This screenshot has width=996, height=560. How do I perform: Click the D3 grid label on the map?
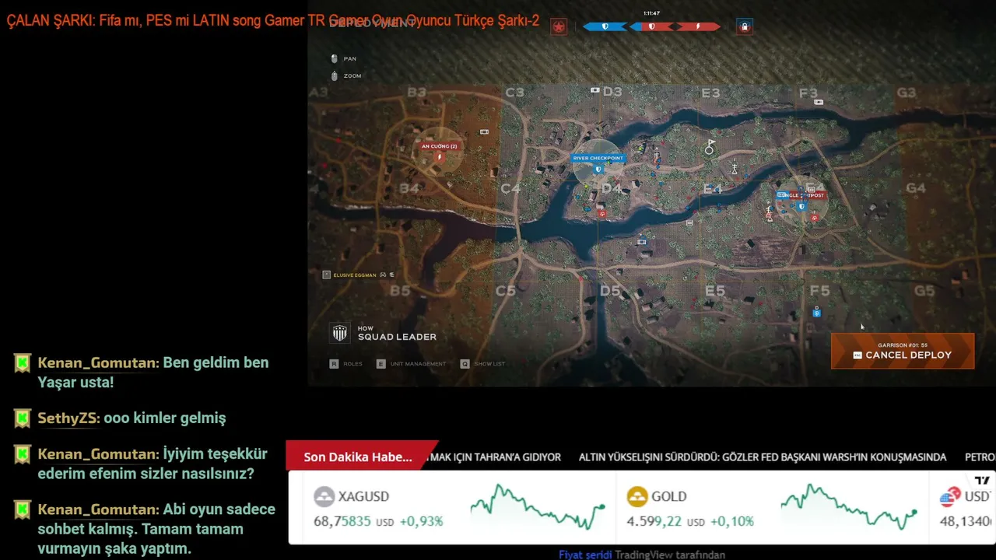612,93
